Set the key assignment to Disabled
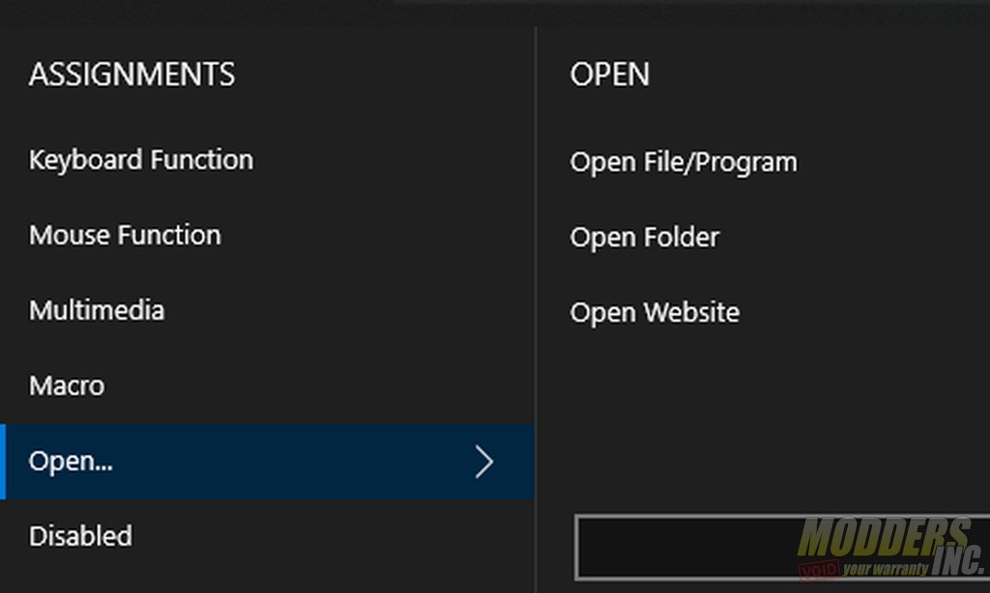The width and height of the screenshot is (990, 593). (x=81, y=536)
